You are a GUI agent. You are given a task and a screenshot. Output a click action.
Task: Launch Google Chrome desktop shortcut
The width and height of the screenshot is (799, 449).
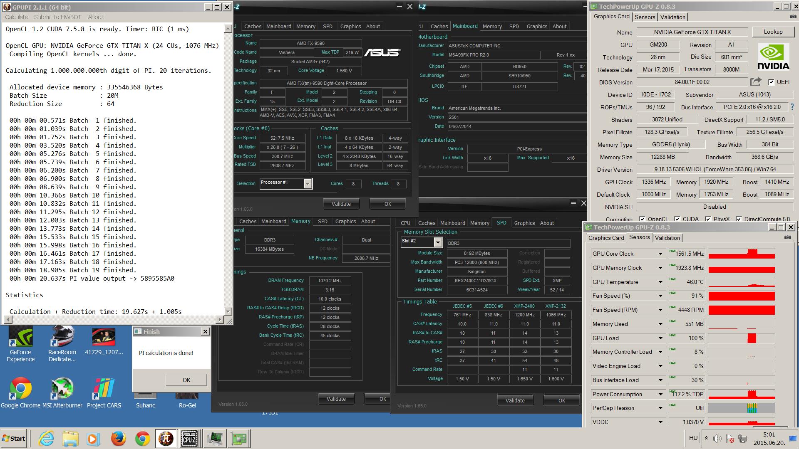tap(21, 393)
